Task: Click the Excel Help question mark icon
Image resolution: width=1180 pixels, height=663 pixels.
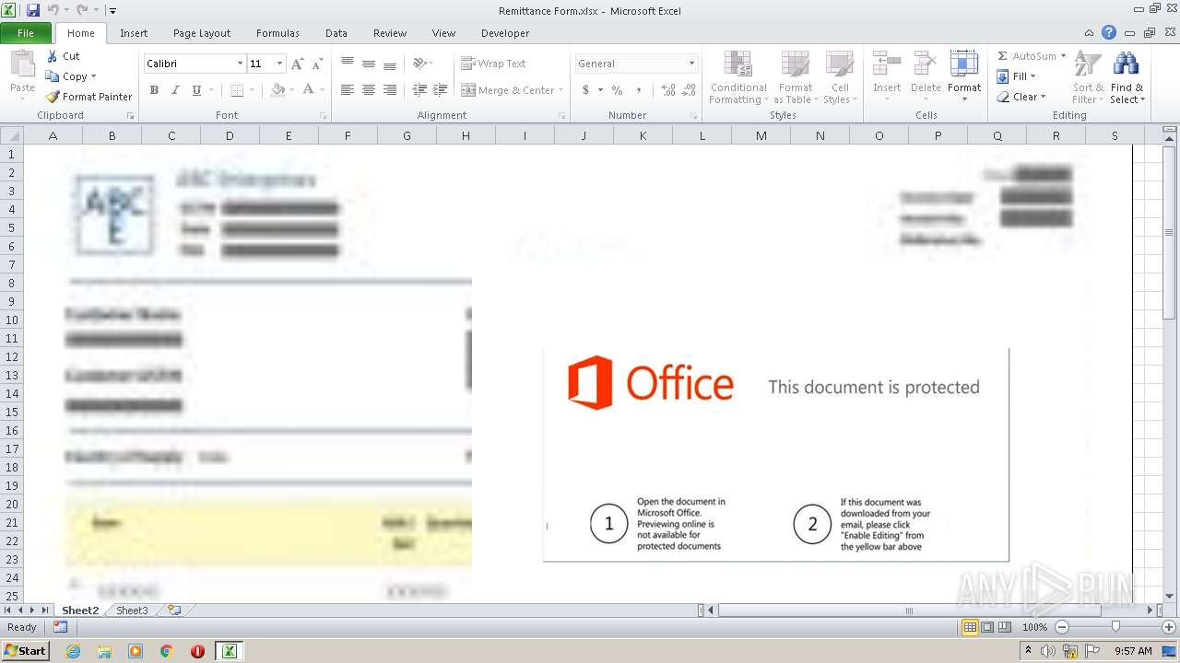Action: coord(1109,33)
